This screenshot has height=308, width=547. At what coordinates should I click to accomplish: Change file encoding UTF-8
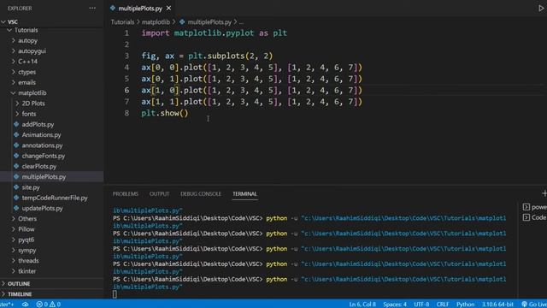421,305
